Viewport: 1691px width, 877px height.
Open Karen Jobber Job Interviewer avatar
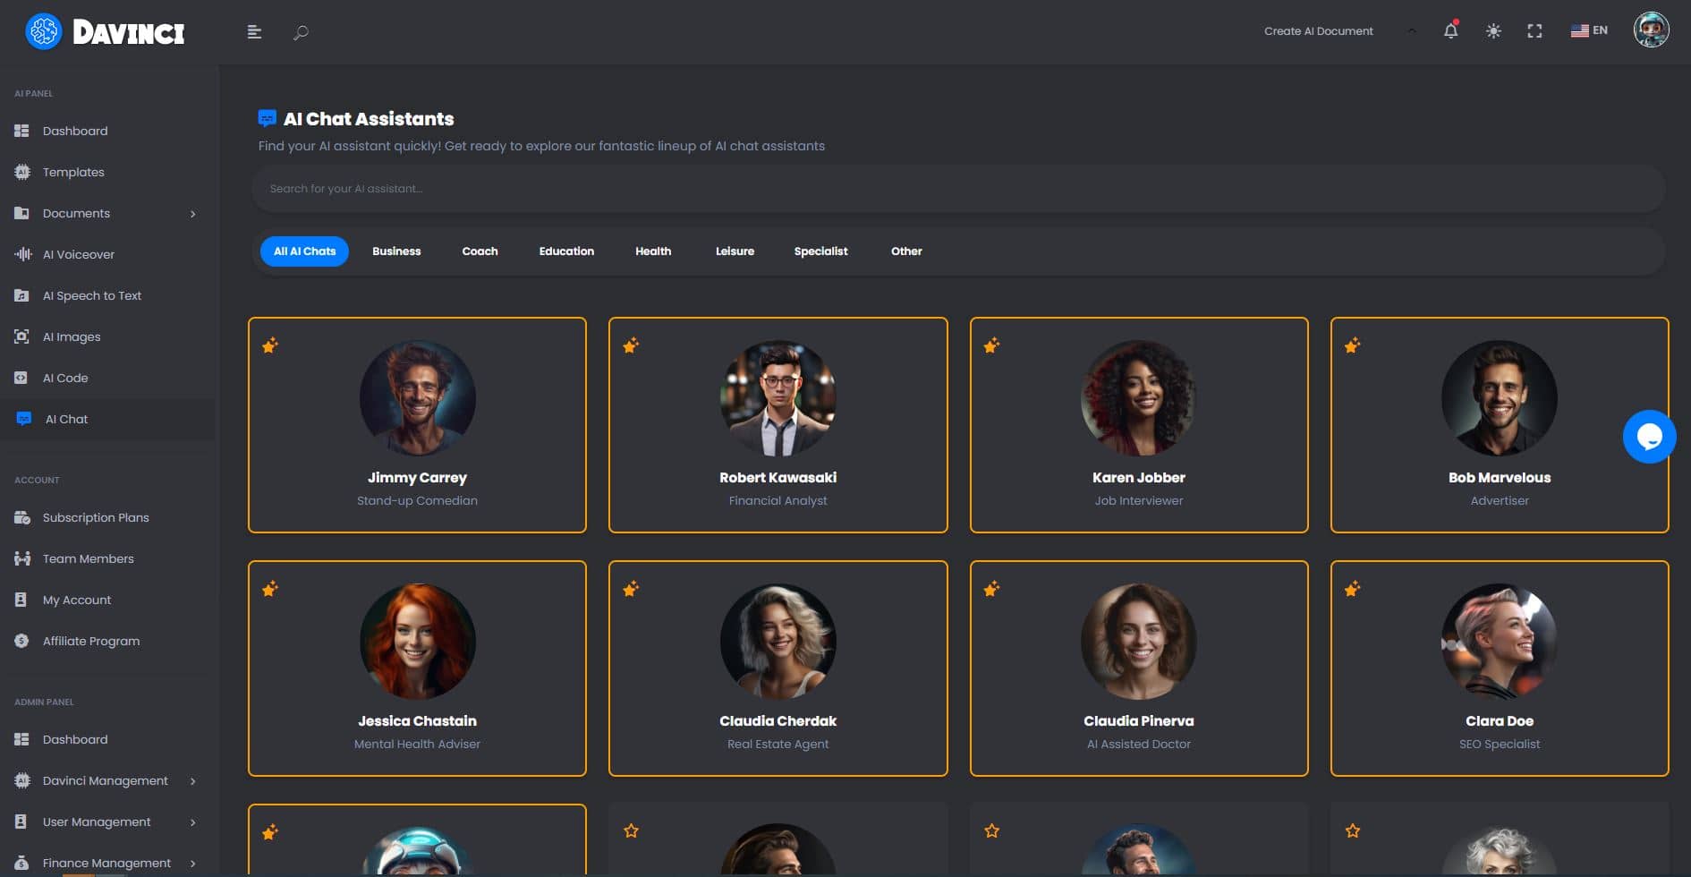[x=1138, y=398]
